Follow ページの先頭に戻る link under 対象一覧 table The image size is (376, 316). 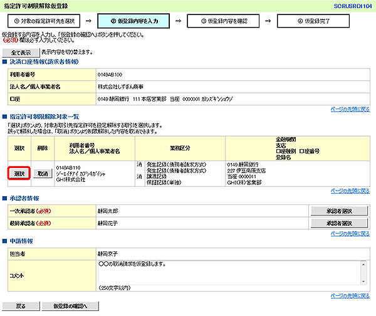(350, 191)
